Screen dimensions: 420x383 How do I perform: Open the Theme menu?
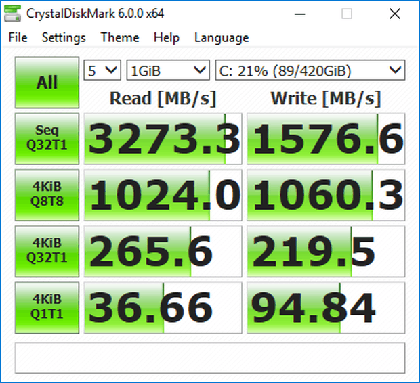120,37
